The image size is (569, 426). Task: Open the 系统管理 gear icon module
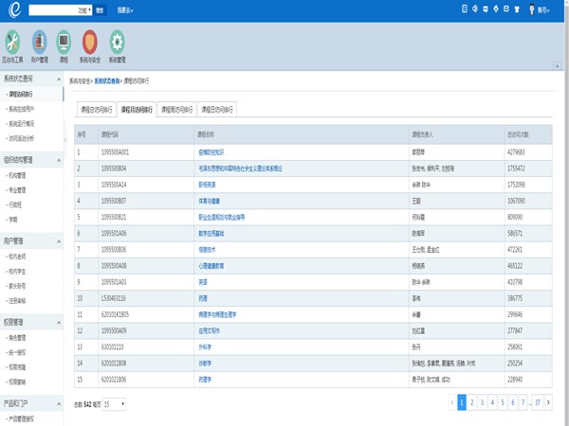pyautogui.click(x=117, y=44)
